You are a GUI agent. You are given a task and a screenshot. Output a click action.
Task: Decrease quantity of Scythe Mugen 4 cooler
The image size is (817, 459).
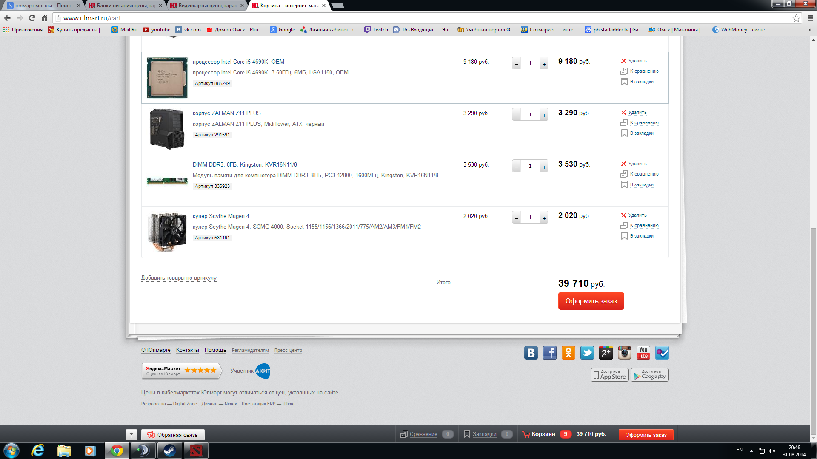[x=517, y=218]
